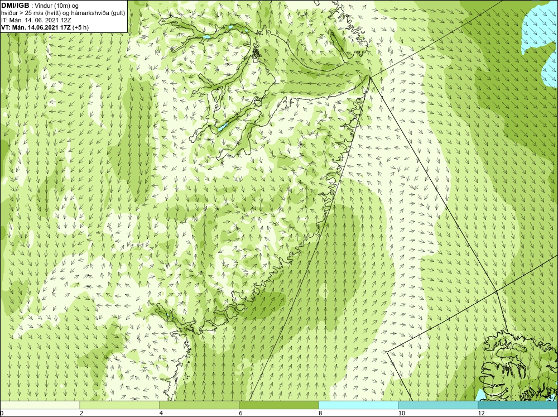The image size is (558, 417).
Task: Click the 2–4 m/s light green swatch
Action: 119,405
